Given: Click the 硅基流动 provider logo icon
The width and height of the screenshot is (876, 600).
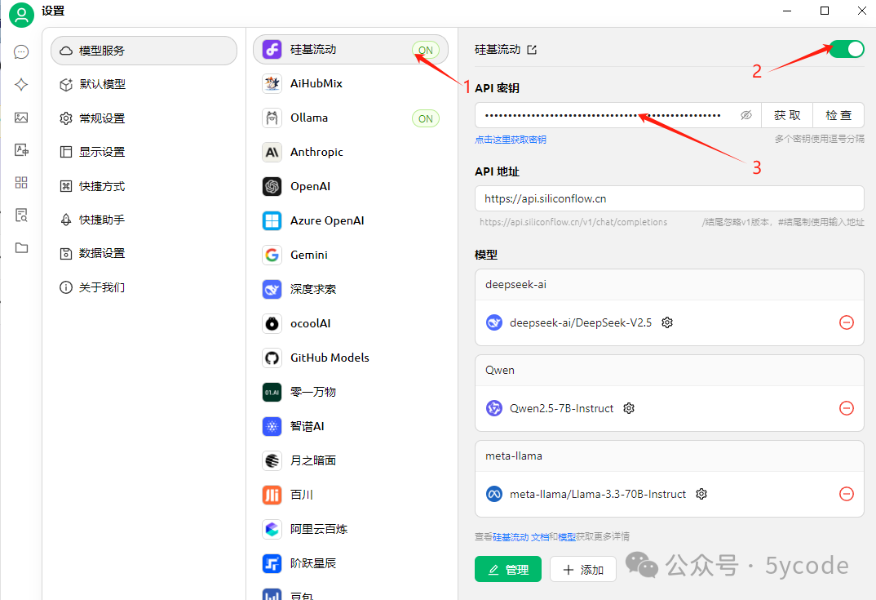Looking at the screenshot, I should (x=272, y=49).
